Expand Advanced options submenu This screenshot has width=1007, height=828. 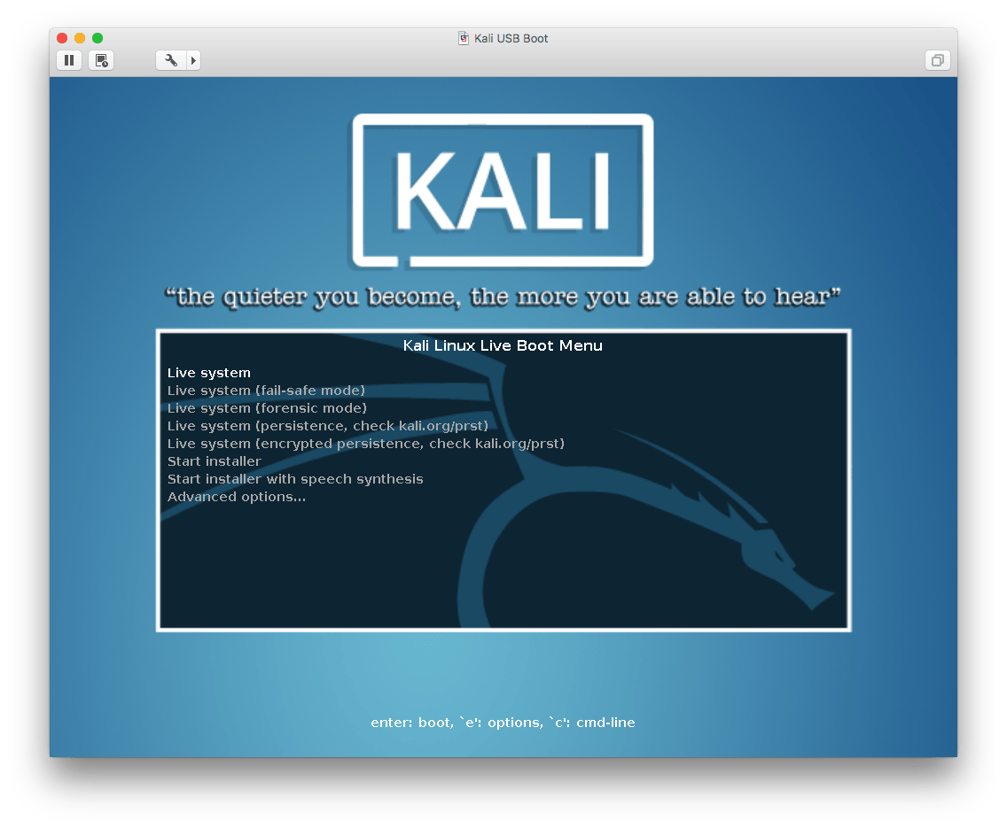click(237, 497)
